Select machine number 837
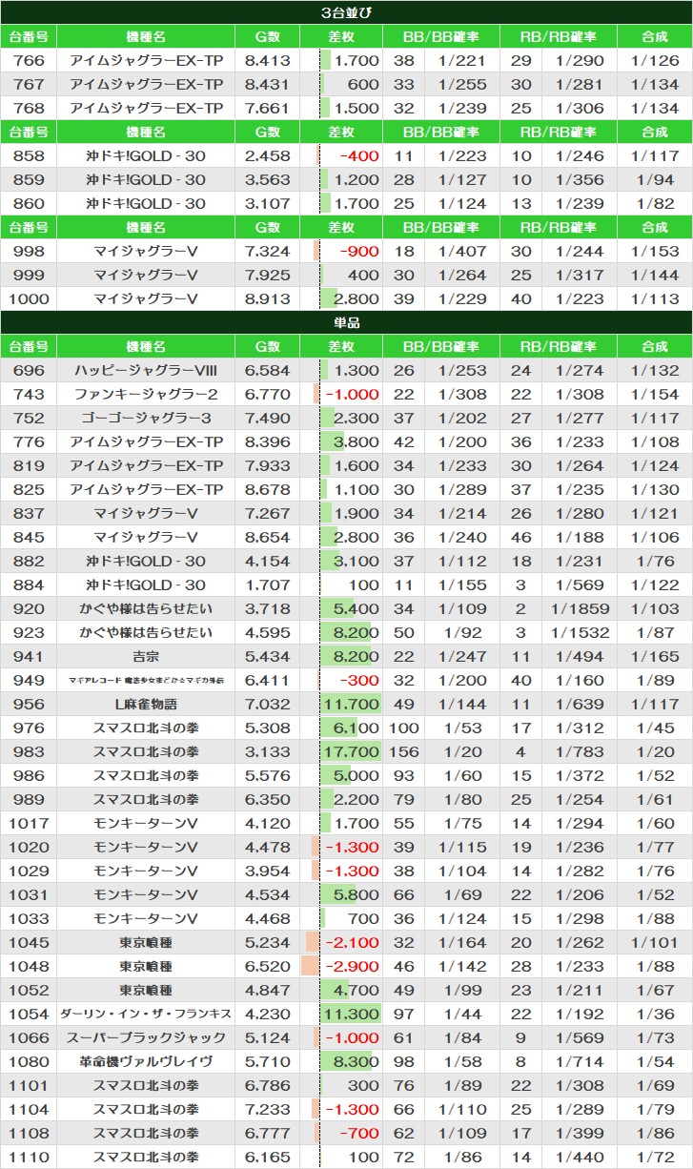The height and width of the screenshot is (1169, 693). (29, 513)
